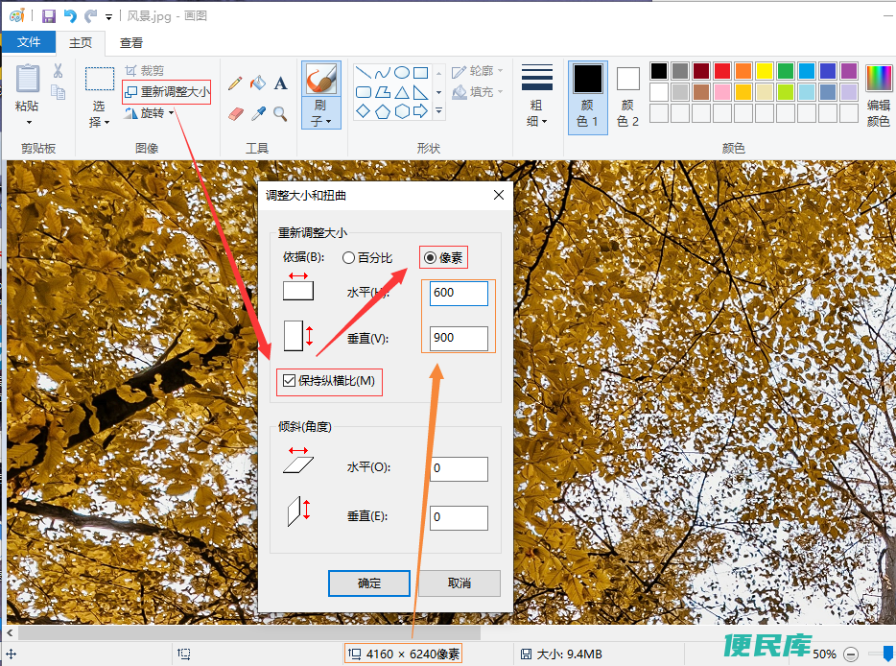
Task: Select the oval shape
Action: click(402, 73)
